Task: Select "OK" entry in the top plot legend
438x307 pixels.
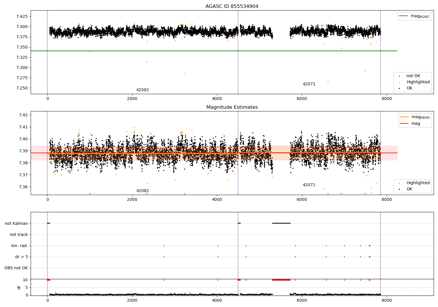Action: [x=409, y=88]
